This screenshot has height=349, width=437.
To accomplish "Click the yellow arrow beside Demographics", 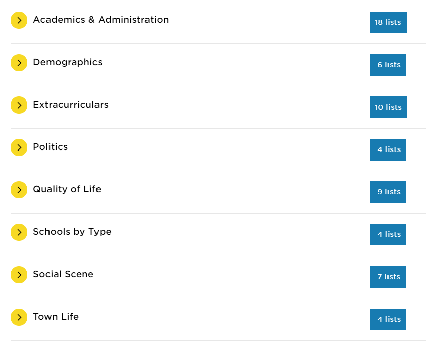I will [x=19, y=63].
